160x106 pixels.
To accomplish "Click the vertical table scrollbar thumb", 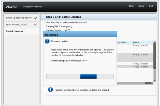I will 155,56.
